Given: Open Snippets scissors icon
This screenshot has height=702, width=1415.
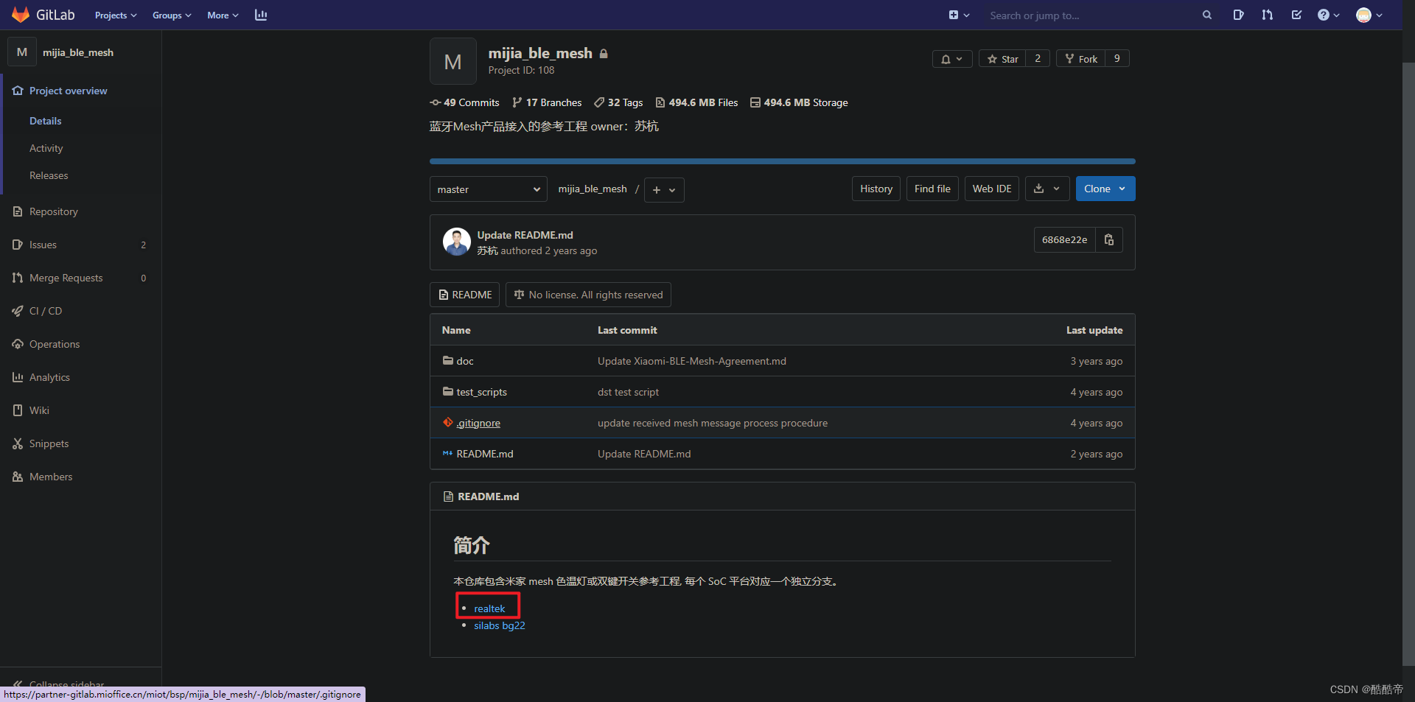Looking at the screenshot, I should [x=18, y=443].
